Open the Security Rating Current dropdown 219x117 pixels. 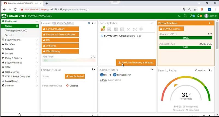click(200, 70)
